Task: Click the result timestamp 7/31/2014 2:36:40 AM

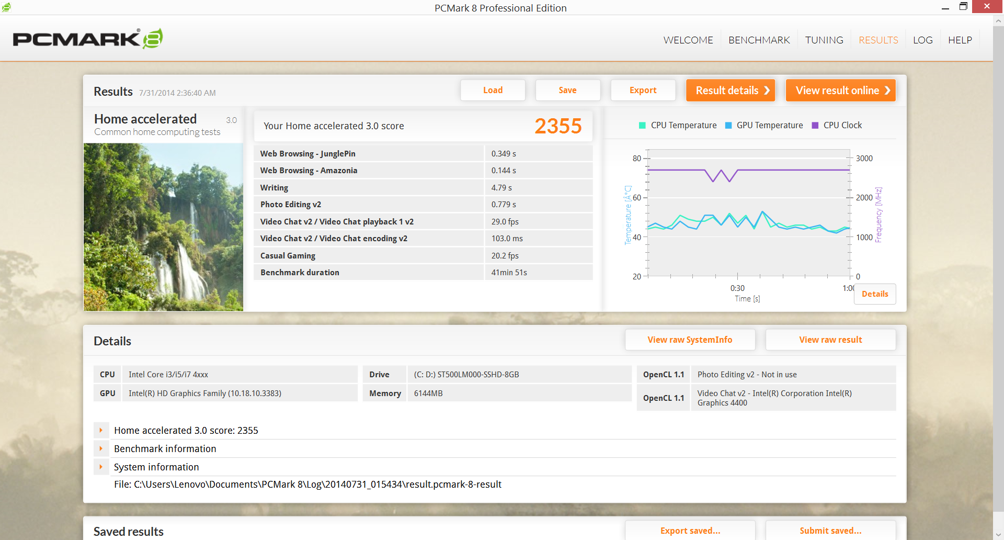Action: point(177,93)
